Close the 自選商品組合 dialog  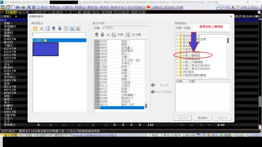[x=231, y=17]
